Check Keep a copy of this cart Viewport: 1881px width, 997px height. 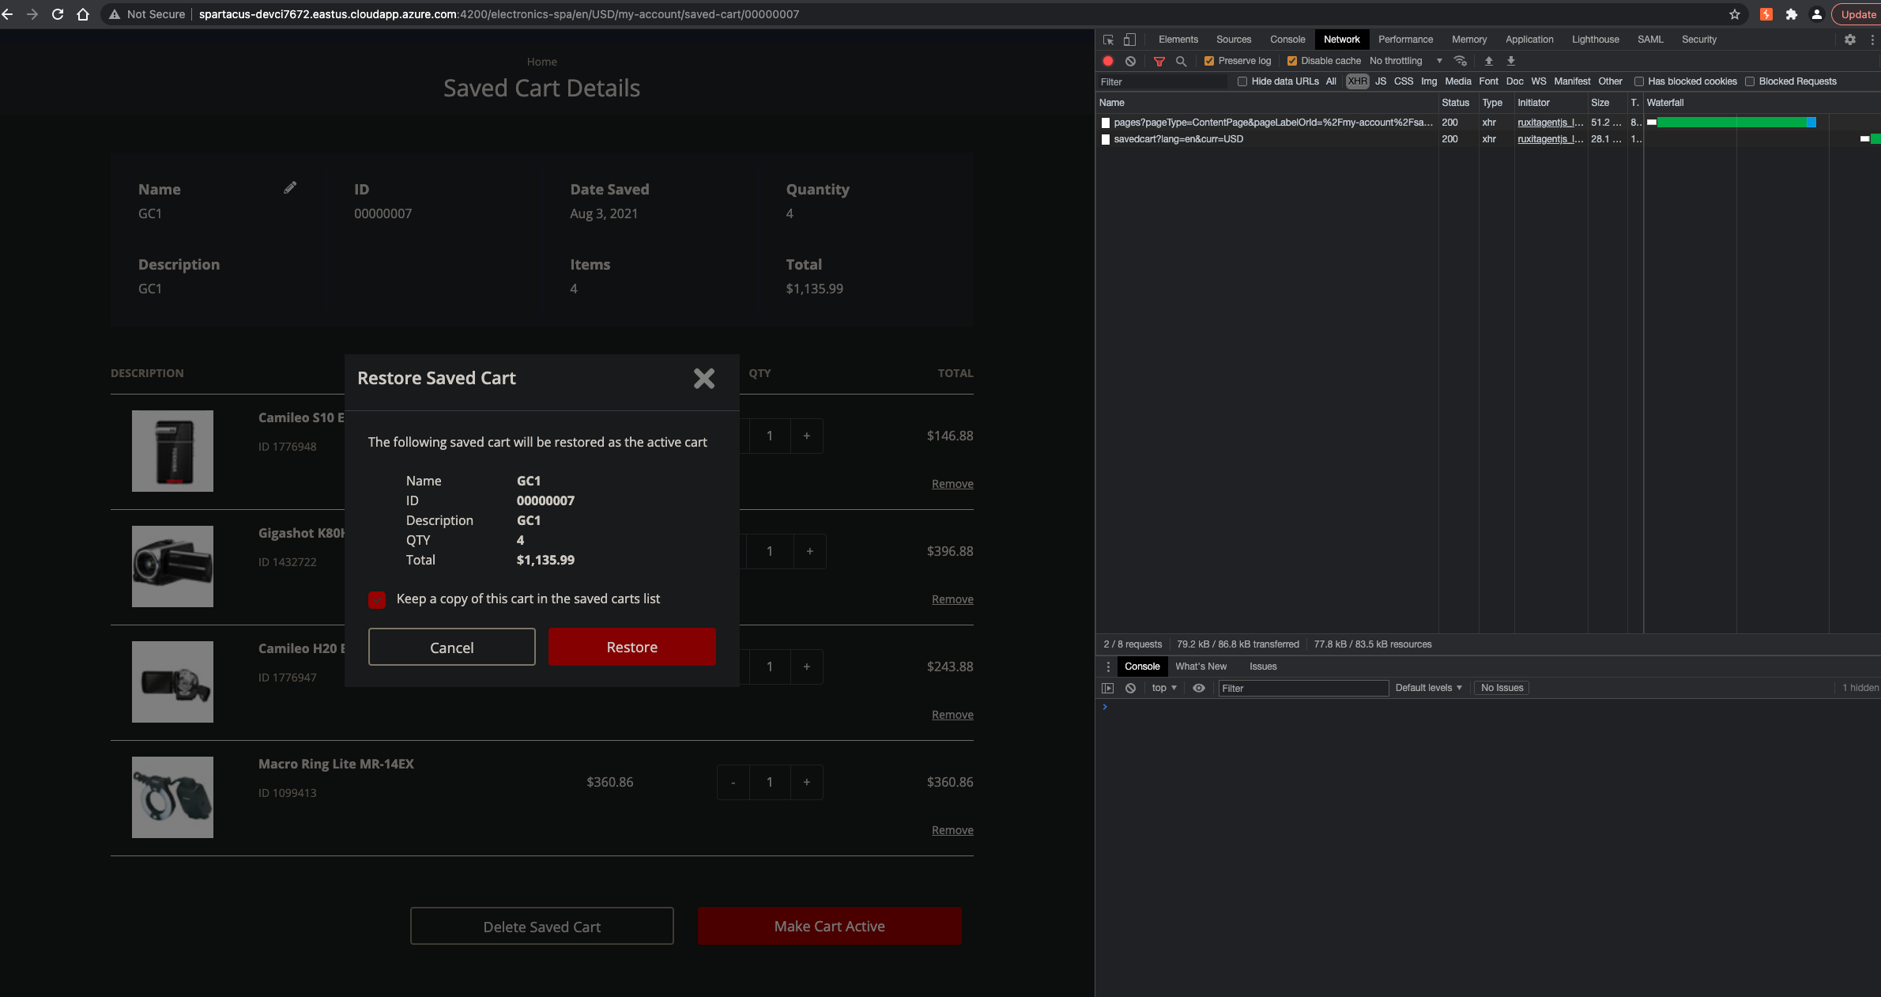[x=377, y=599]
